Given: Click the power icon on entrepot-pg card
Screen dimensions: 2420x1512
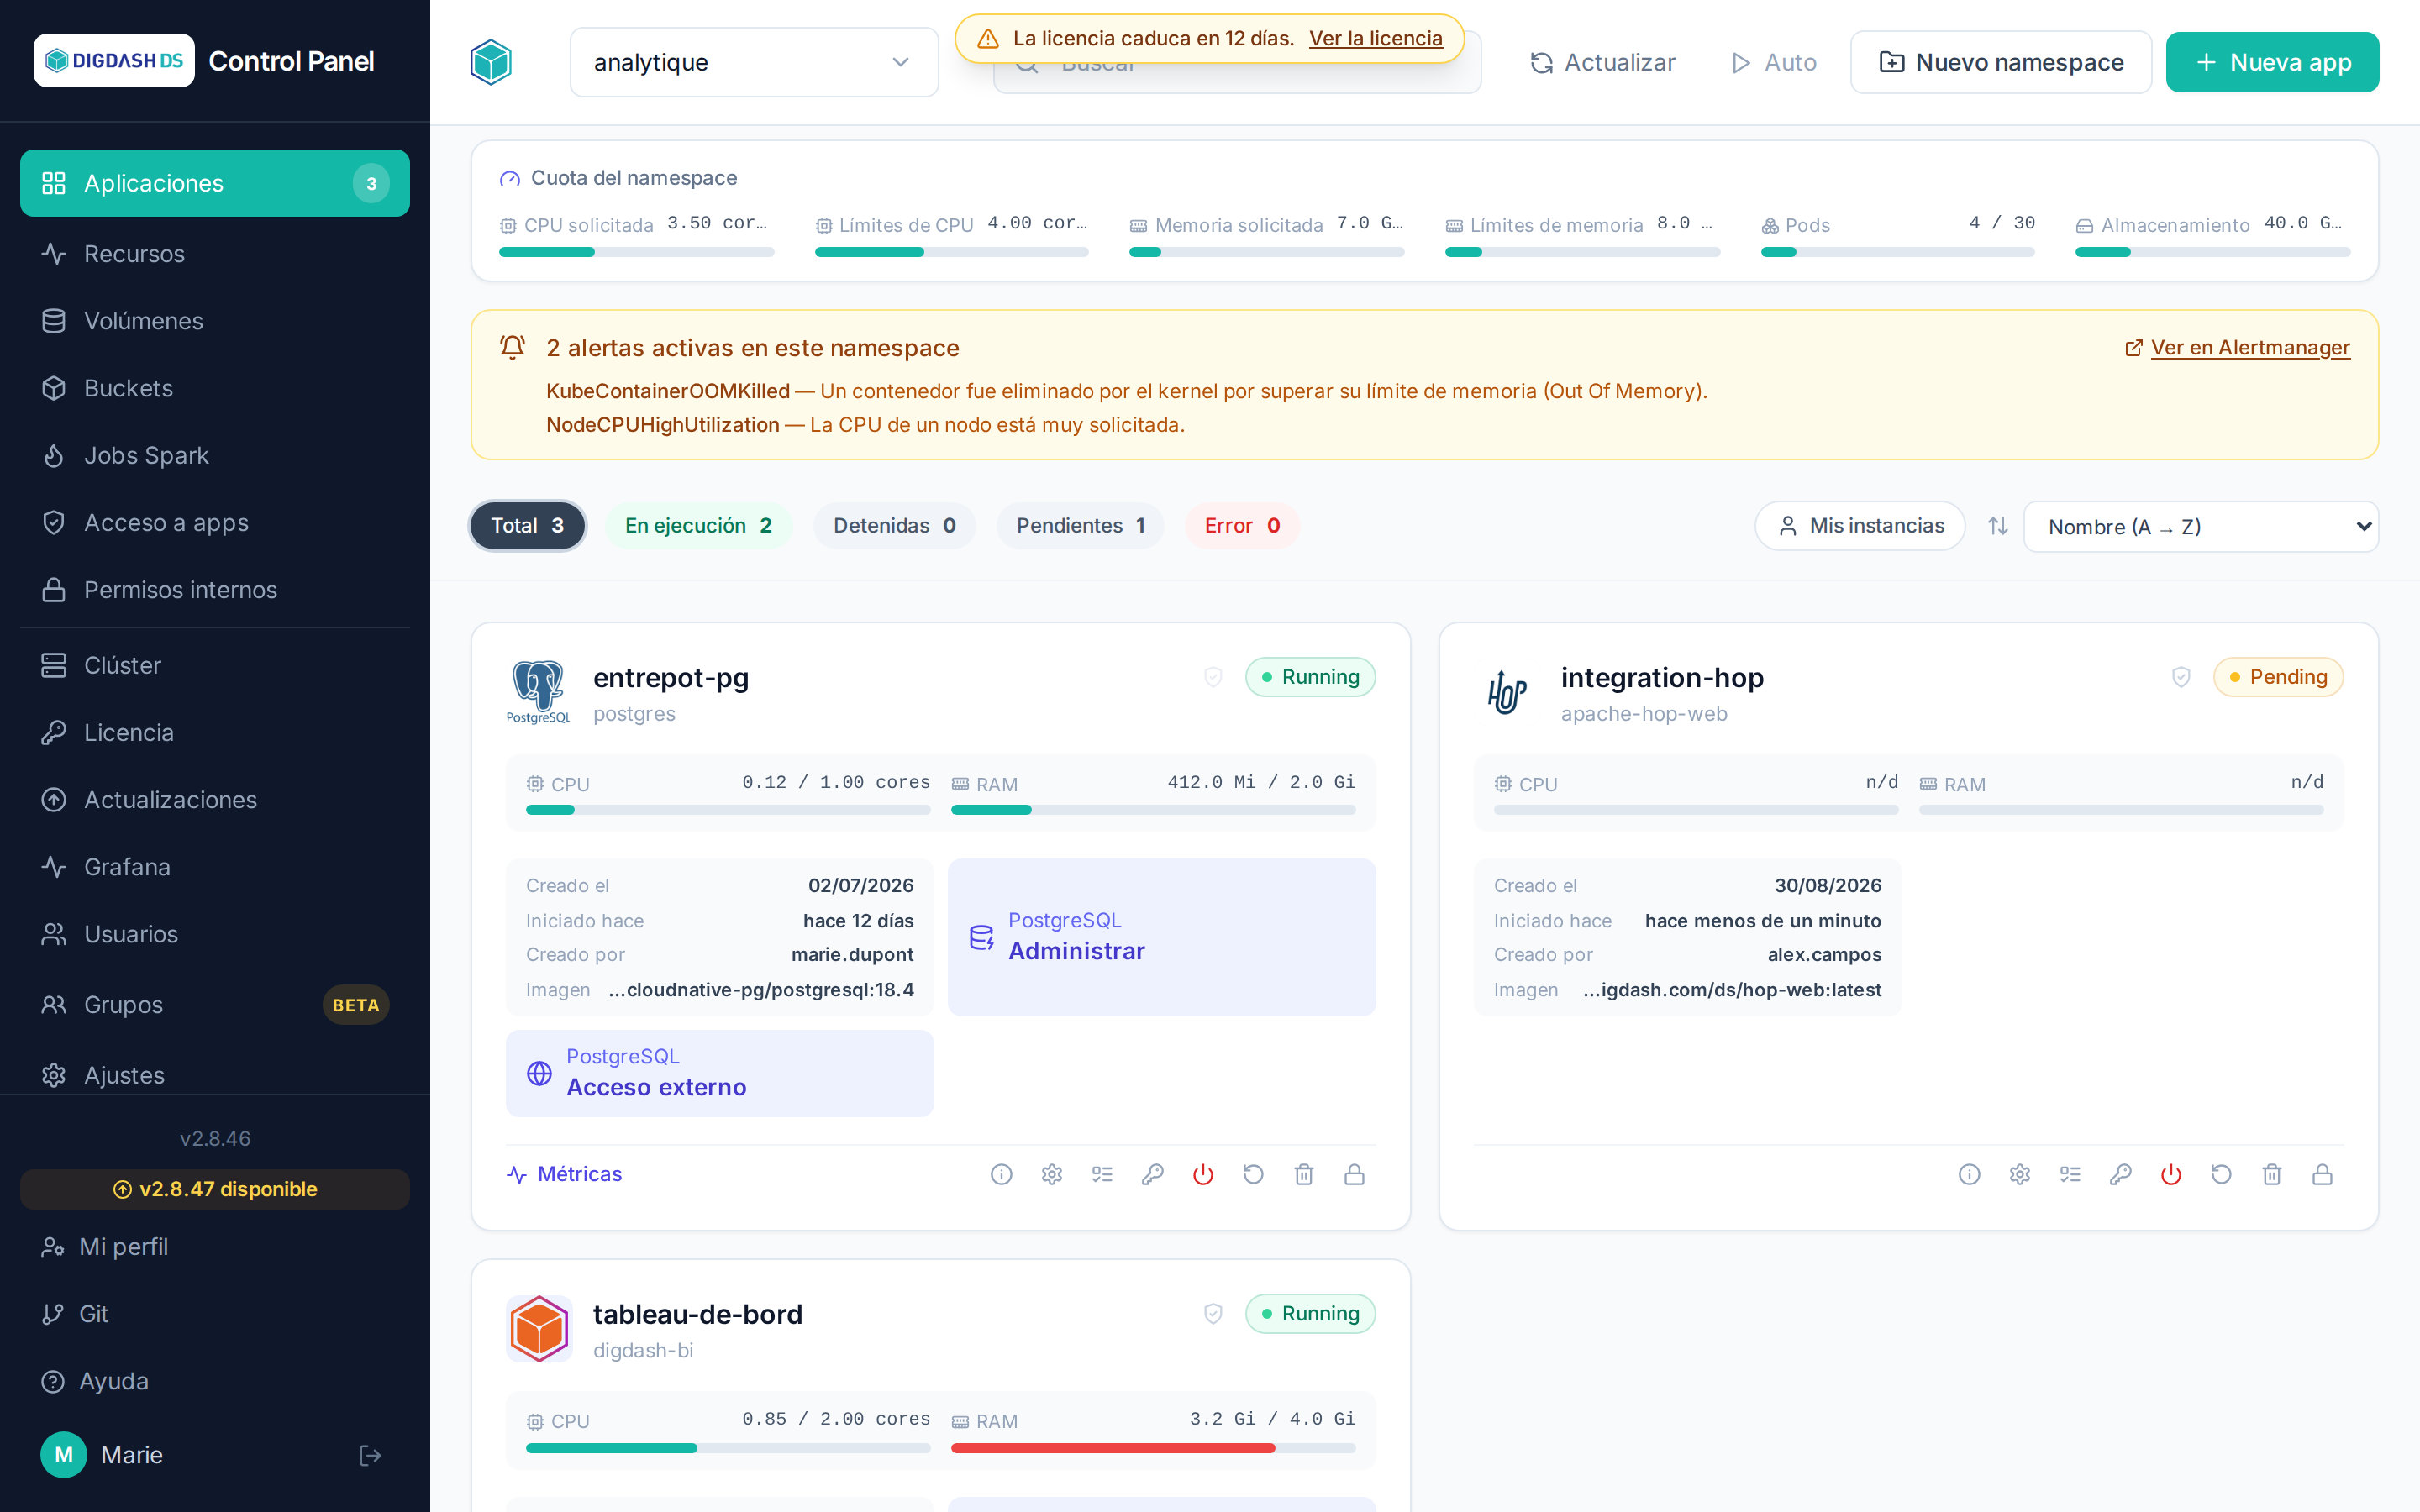Looking at the screenshot, I should pyautogui.click(x=1203, y=1174).
